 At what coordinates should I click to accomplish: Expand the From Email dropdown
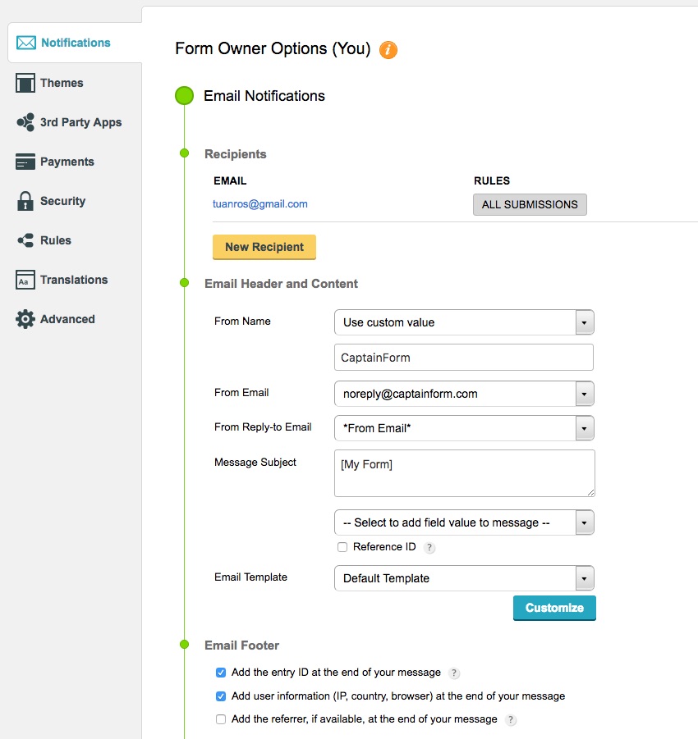[x=464, y=394]
